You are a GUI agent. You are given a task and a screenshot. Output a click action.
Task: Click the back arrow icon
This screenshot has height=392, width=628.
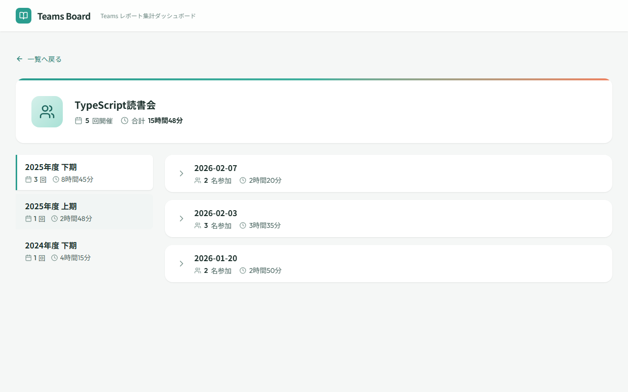[x=20, y=59]
